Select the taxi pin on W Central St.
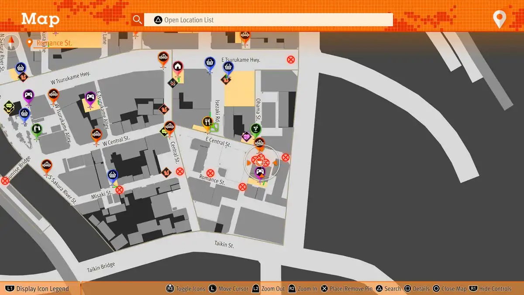This screenshot has width=524, height=295. pos(97,134)
